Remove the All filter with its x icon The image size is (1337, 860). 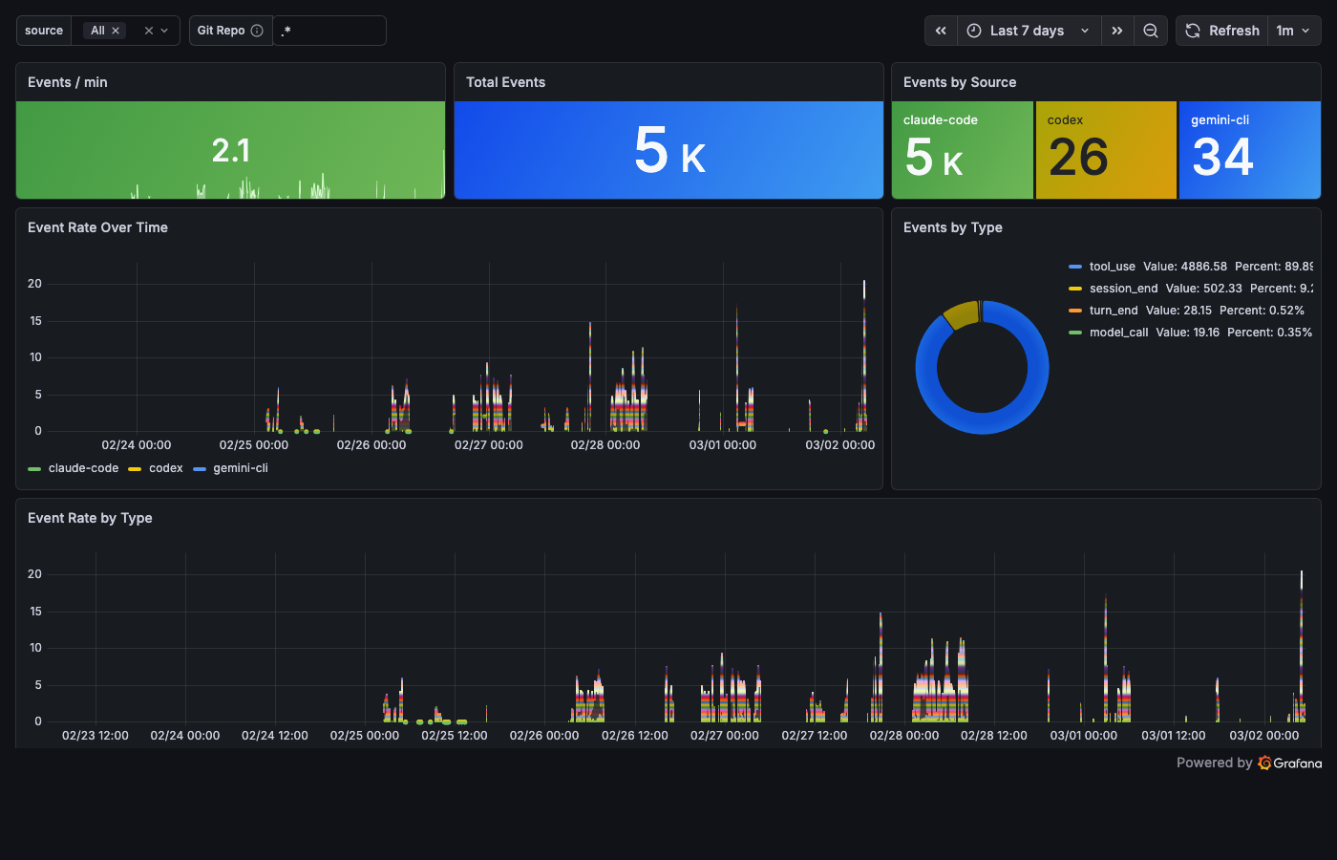[116, 30]
